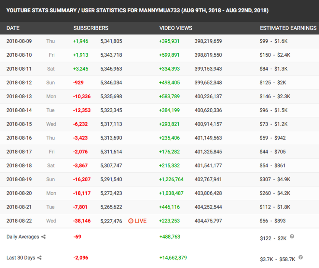The width and height of the screenshot is (319, 268).
Task: Click share icon next to Last 30 Days
Action: (40, 258)
